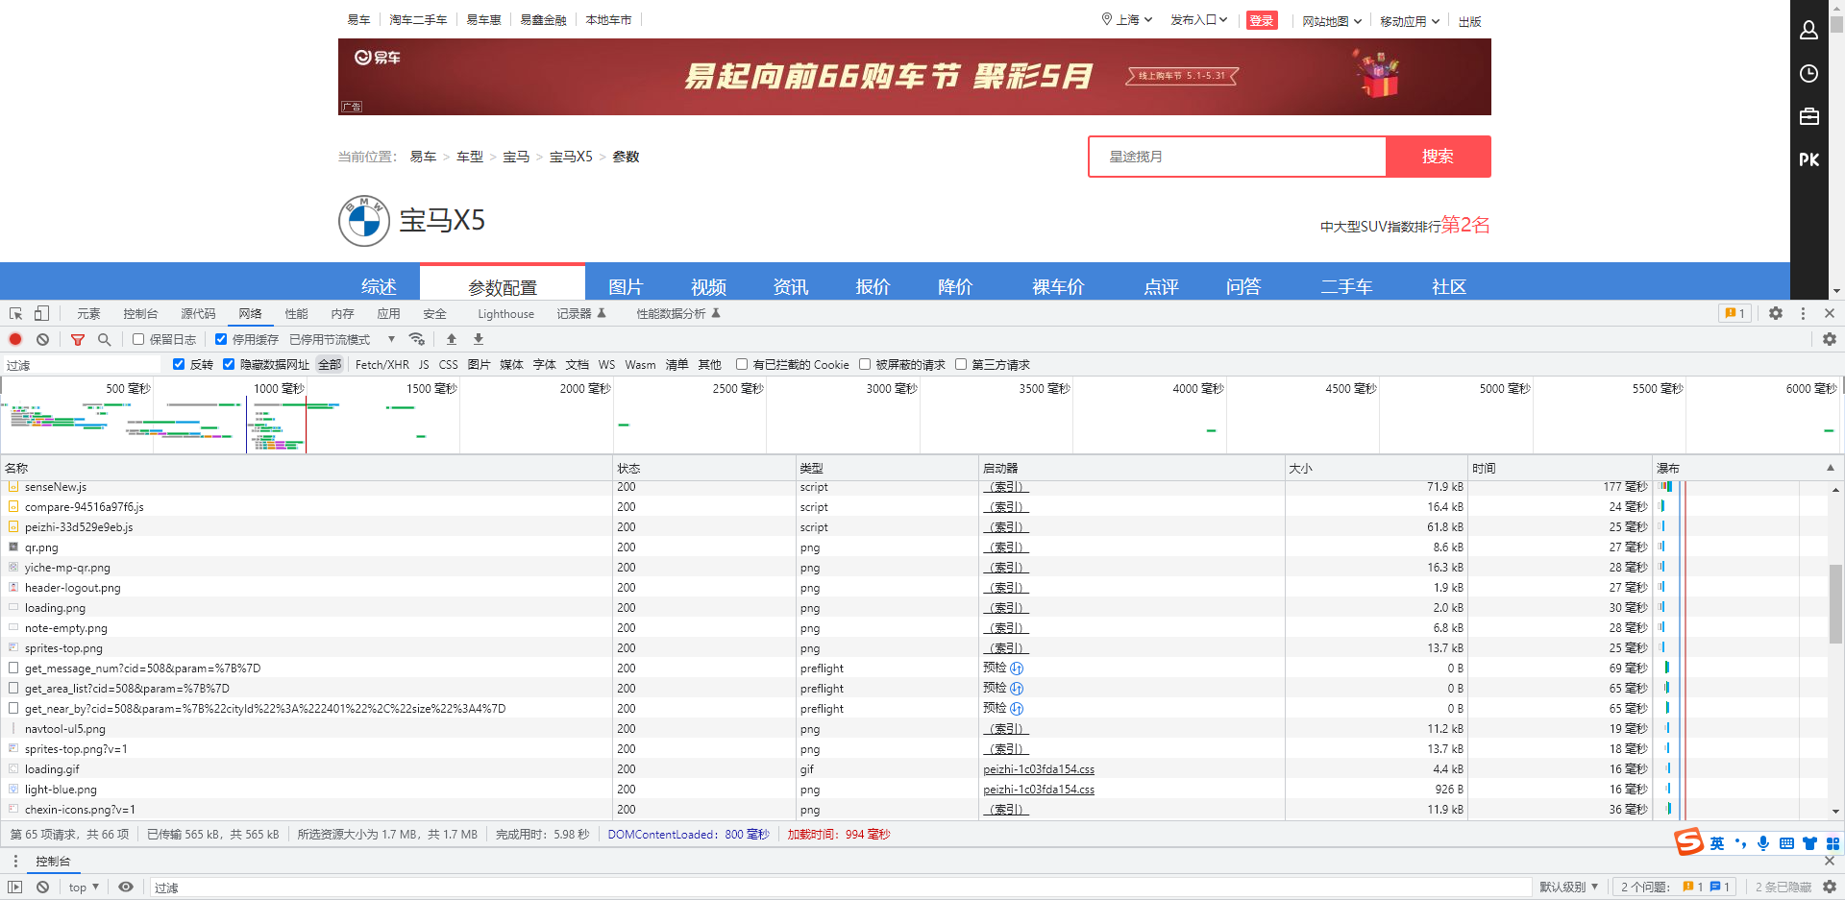Image resolution: width=1845 pixels, height=900 pixels.
Task: Open the 图片 tab on the BMW X5 page
Action: [x=626, y=286]
